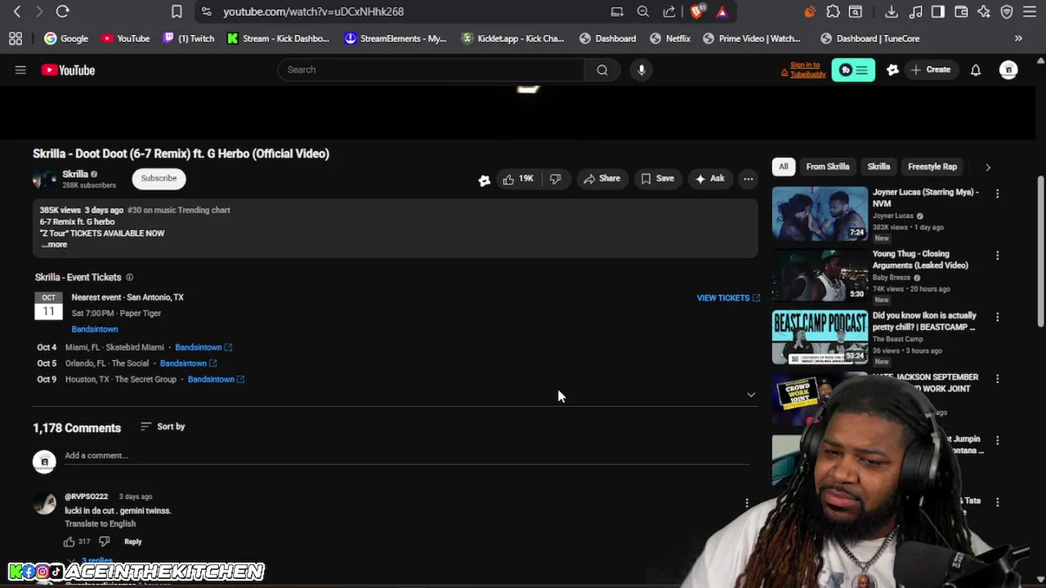This screenshot has height=588, width=1046.
Task: Click Reply on the @RVPSO222 comment
Action: tap(132, 541)
